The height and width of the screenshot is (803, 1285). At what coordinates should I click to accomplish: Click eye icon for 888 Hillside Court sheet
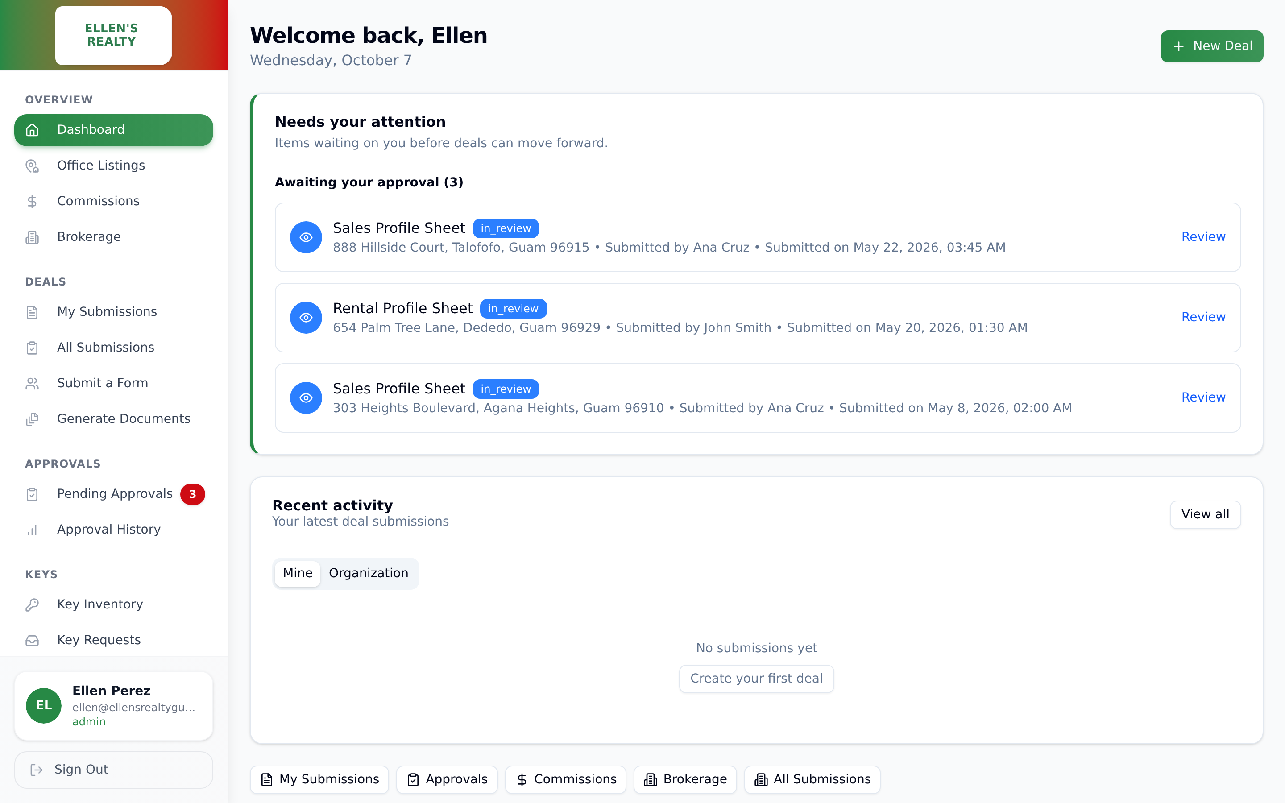306,237
